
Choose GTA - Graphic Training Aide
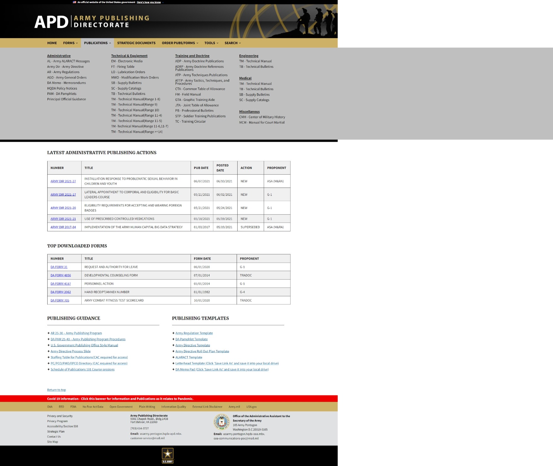tap(195, 100)
